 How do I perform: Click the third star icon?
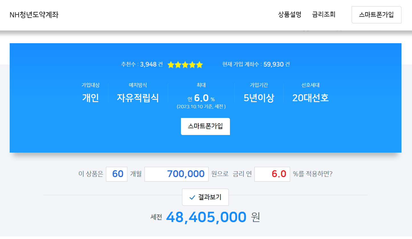(x=185, y=65)
